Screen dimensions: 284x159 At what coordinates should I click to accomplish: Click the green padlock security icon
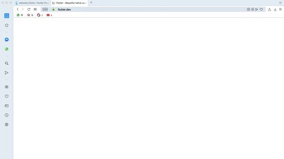[53, 9]
